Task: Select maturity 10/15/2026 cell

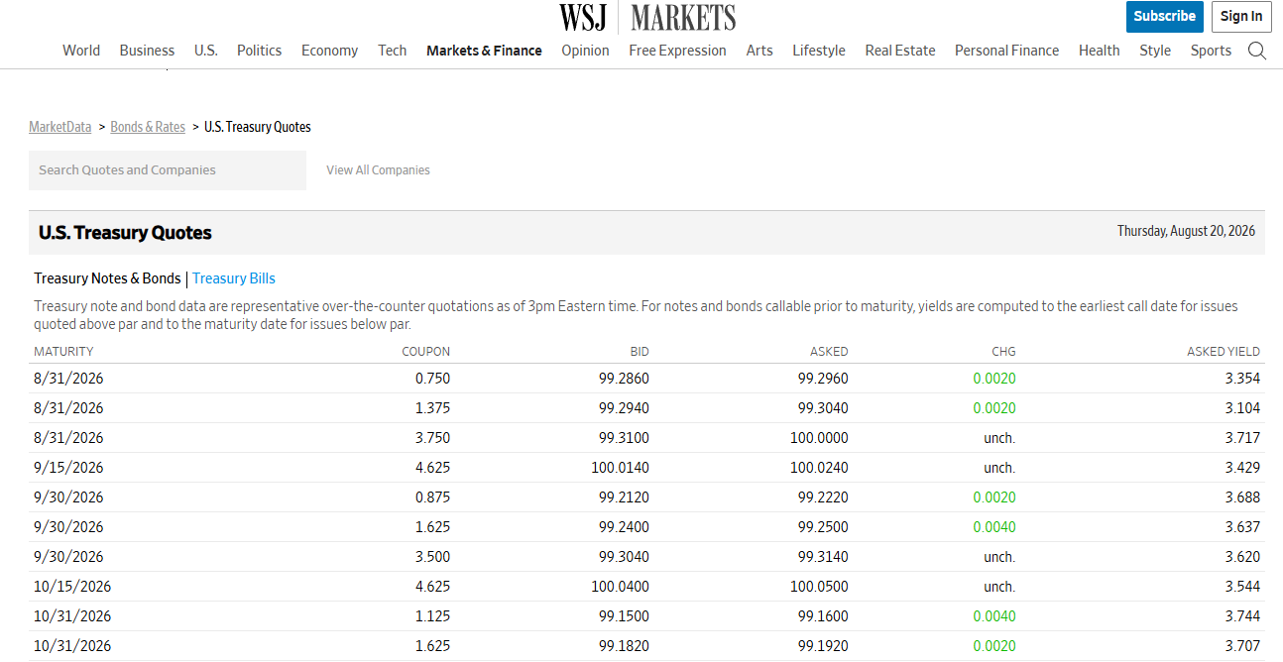Action: pos(72,587)
